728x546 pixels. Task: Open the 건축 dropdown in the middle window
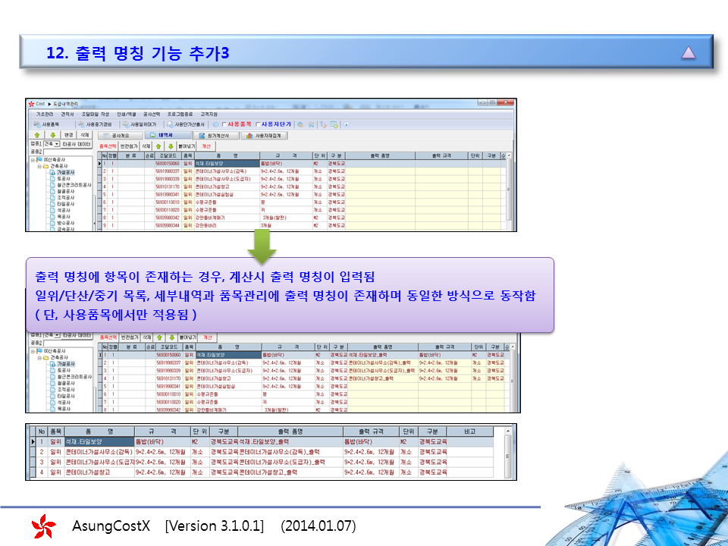[57, 335]
